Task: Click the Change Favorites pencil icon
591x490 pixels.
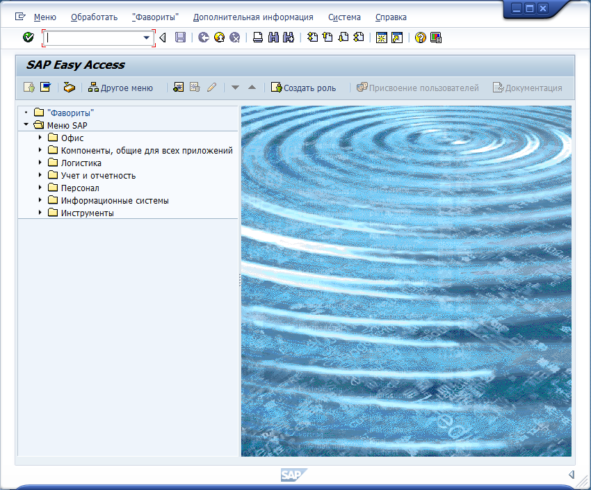Action: (212, 88)
